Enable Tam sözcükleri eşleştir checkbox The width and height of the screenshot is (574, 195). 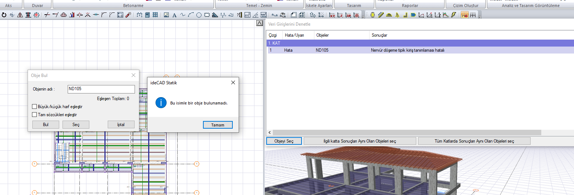pos(35,115)
